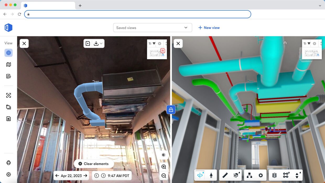The height and width of the screenshot is (183, 325).
Task: Toggle the orbit mode control
Action: tap(200, 175)
